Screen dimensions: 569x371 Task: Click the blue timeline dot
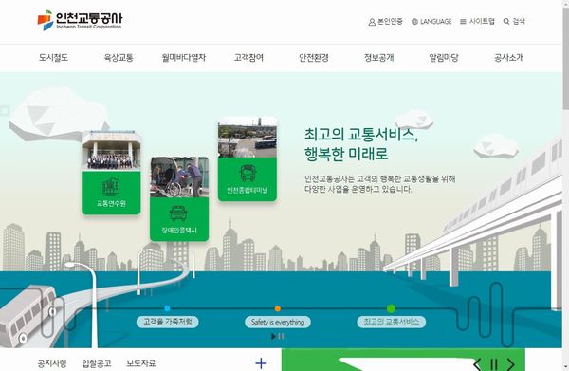[x=167, y=308]
